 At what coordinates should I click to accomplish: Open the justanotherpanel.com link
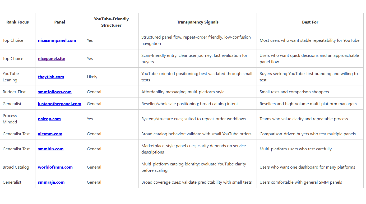pyautogui.click(x=59, y=104)
